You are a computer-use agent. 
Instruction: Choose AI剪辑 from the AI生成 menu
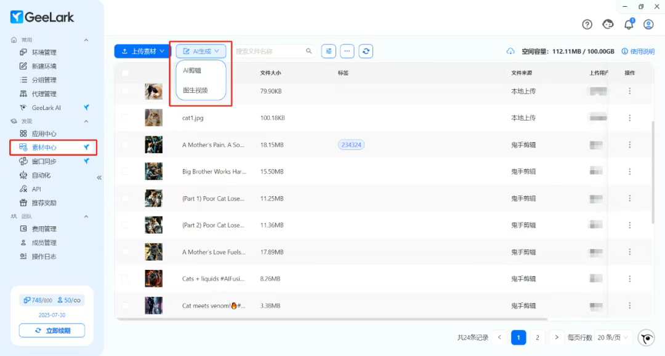pyautogui.click(x=192, y=71)
